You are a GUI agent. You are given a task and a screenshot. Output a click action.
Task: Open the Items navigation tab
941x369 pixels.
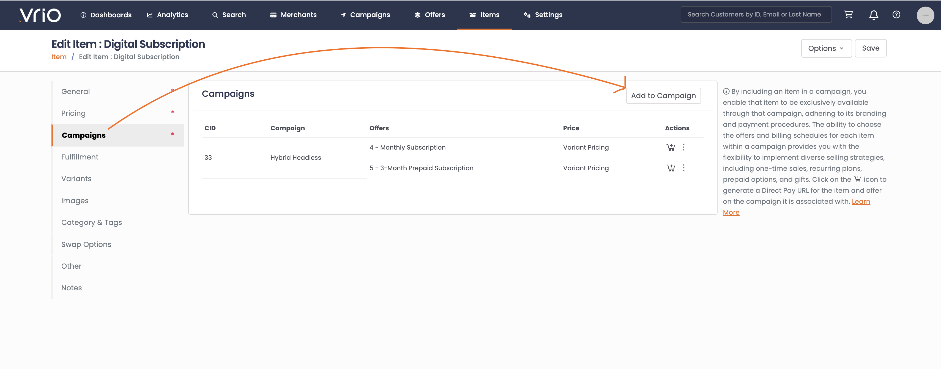(484, 15)
